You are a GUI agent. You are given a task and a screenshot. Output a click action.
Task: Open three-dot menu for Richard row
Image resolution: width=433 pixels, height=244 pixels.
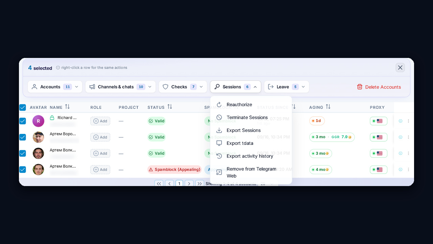pyautogui.click(x=408, y=121)
